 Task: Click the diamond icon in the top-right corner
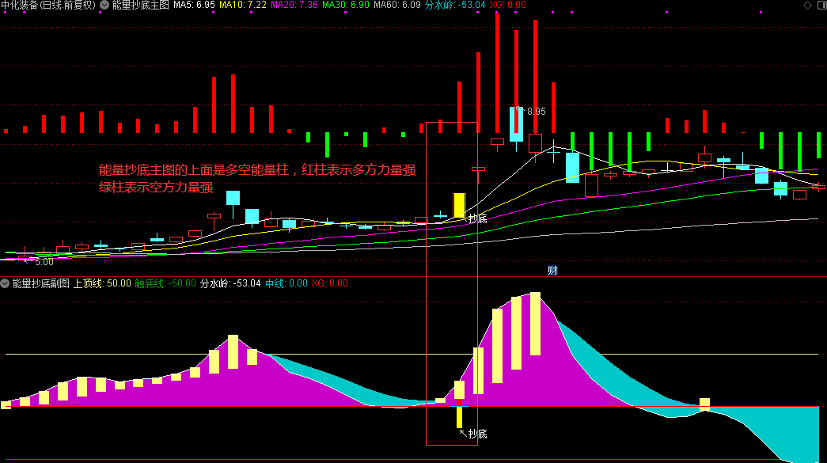807,5
